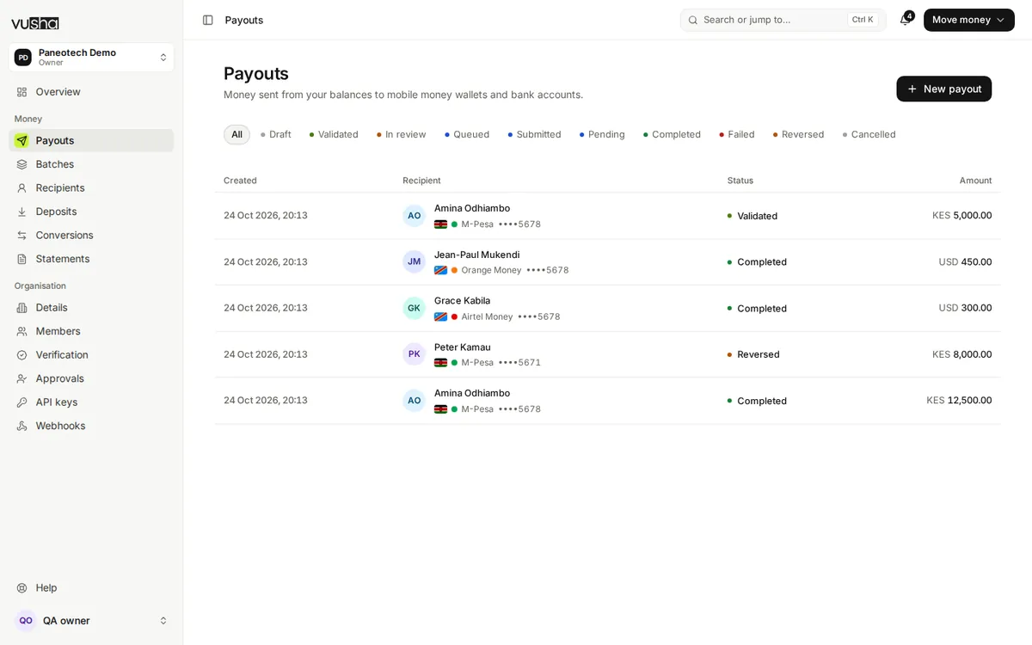Open the KES 12,500.00 payout amount
Screen dimensions: 1032x645
tap(959, 400)
